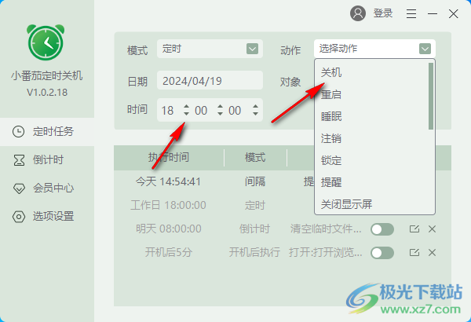The height and width of the screenshot is (322, 471).
Task: Click the 登录 login link
Action: 383,13
